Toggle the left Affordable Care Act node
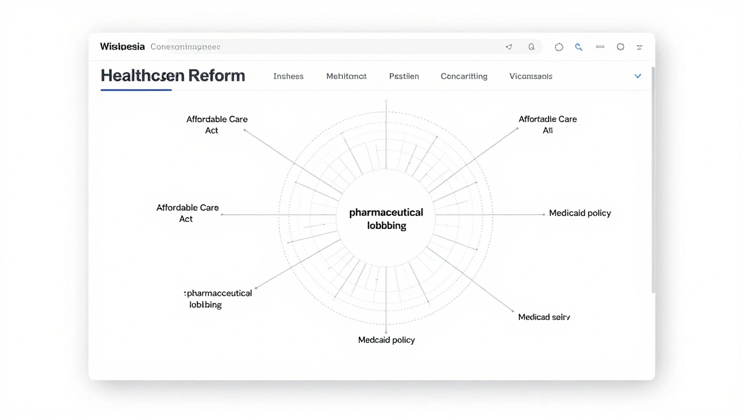Image resolution: width=743 pixels, height=418 pixels. pyautogui.click(x=187, y=213)
